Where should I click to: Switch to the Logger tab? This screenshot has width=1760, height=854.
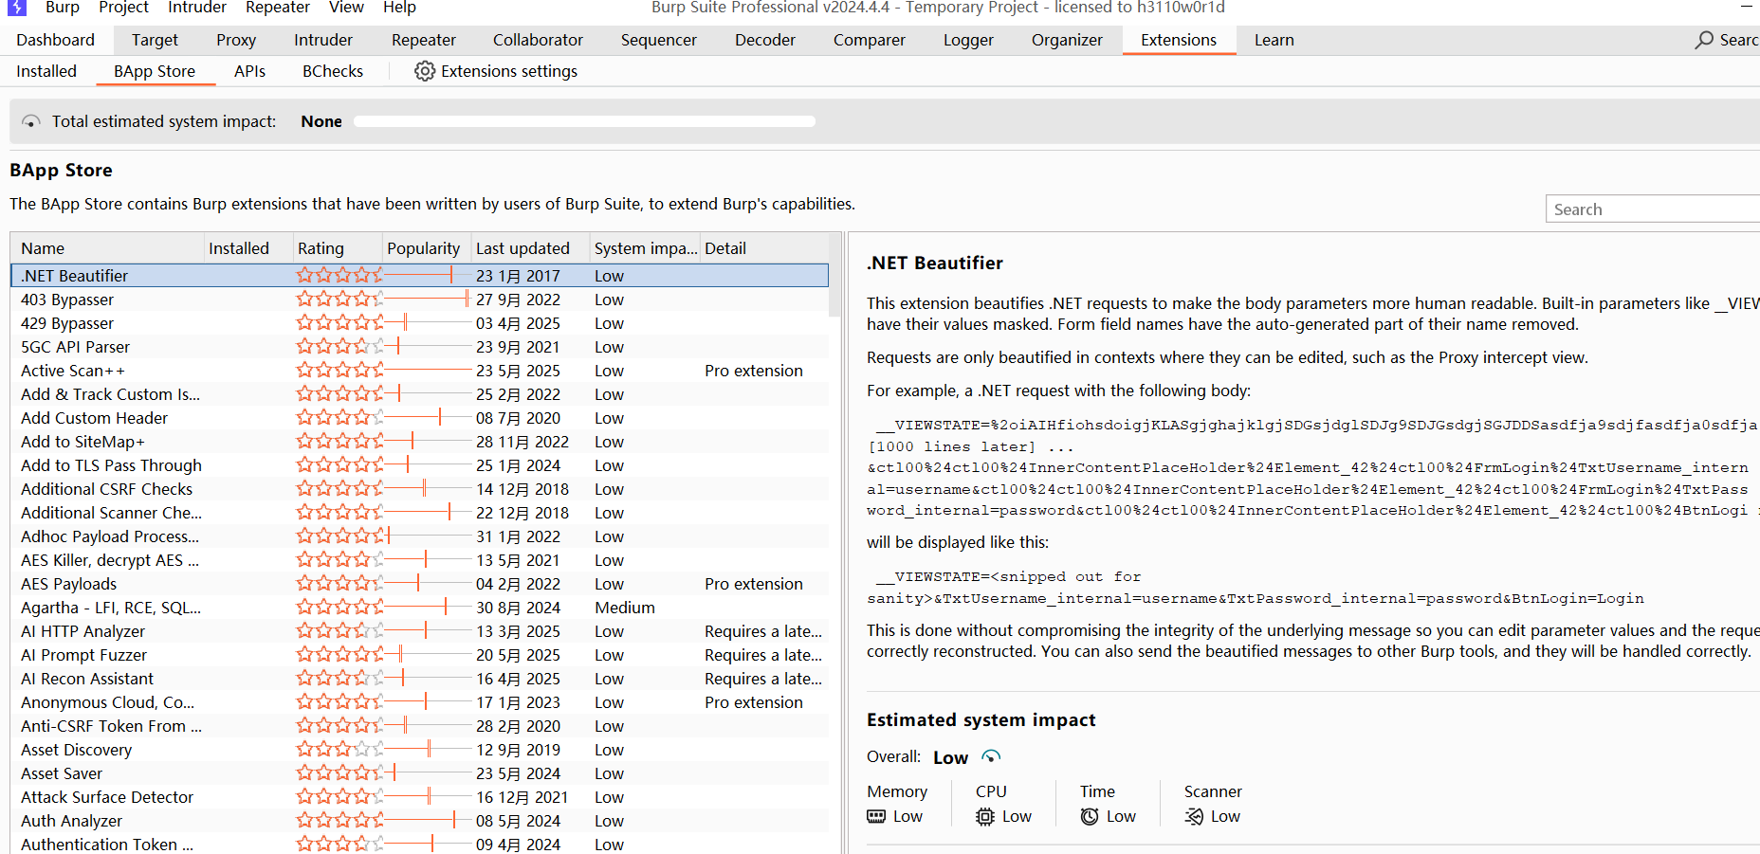(x=968, y=40)
